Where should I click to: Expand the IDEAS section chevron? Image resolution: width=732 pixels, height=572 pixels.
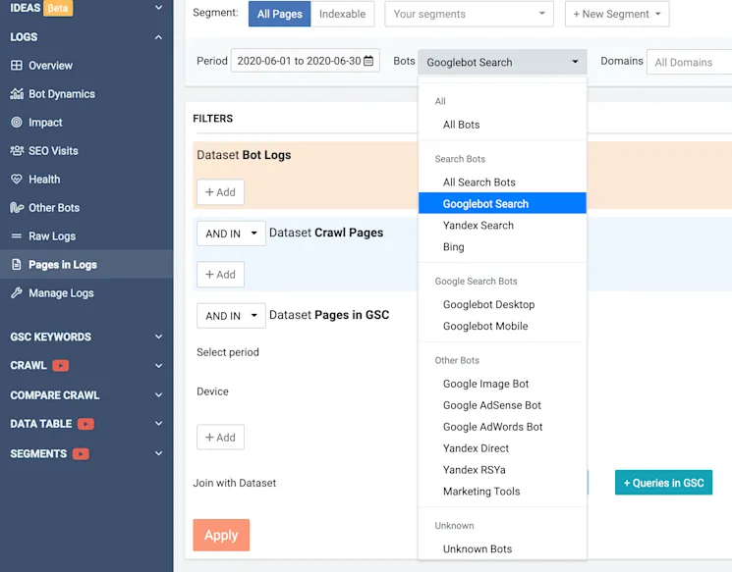click(x=159, y=8)
